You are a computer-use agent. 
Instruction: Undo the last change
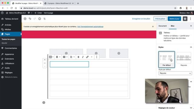click(30, 19)
